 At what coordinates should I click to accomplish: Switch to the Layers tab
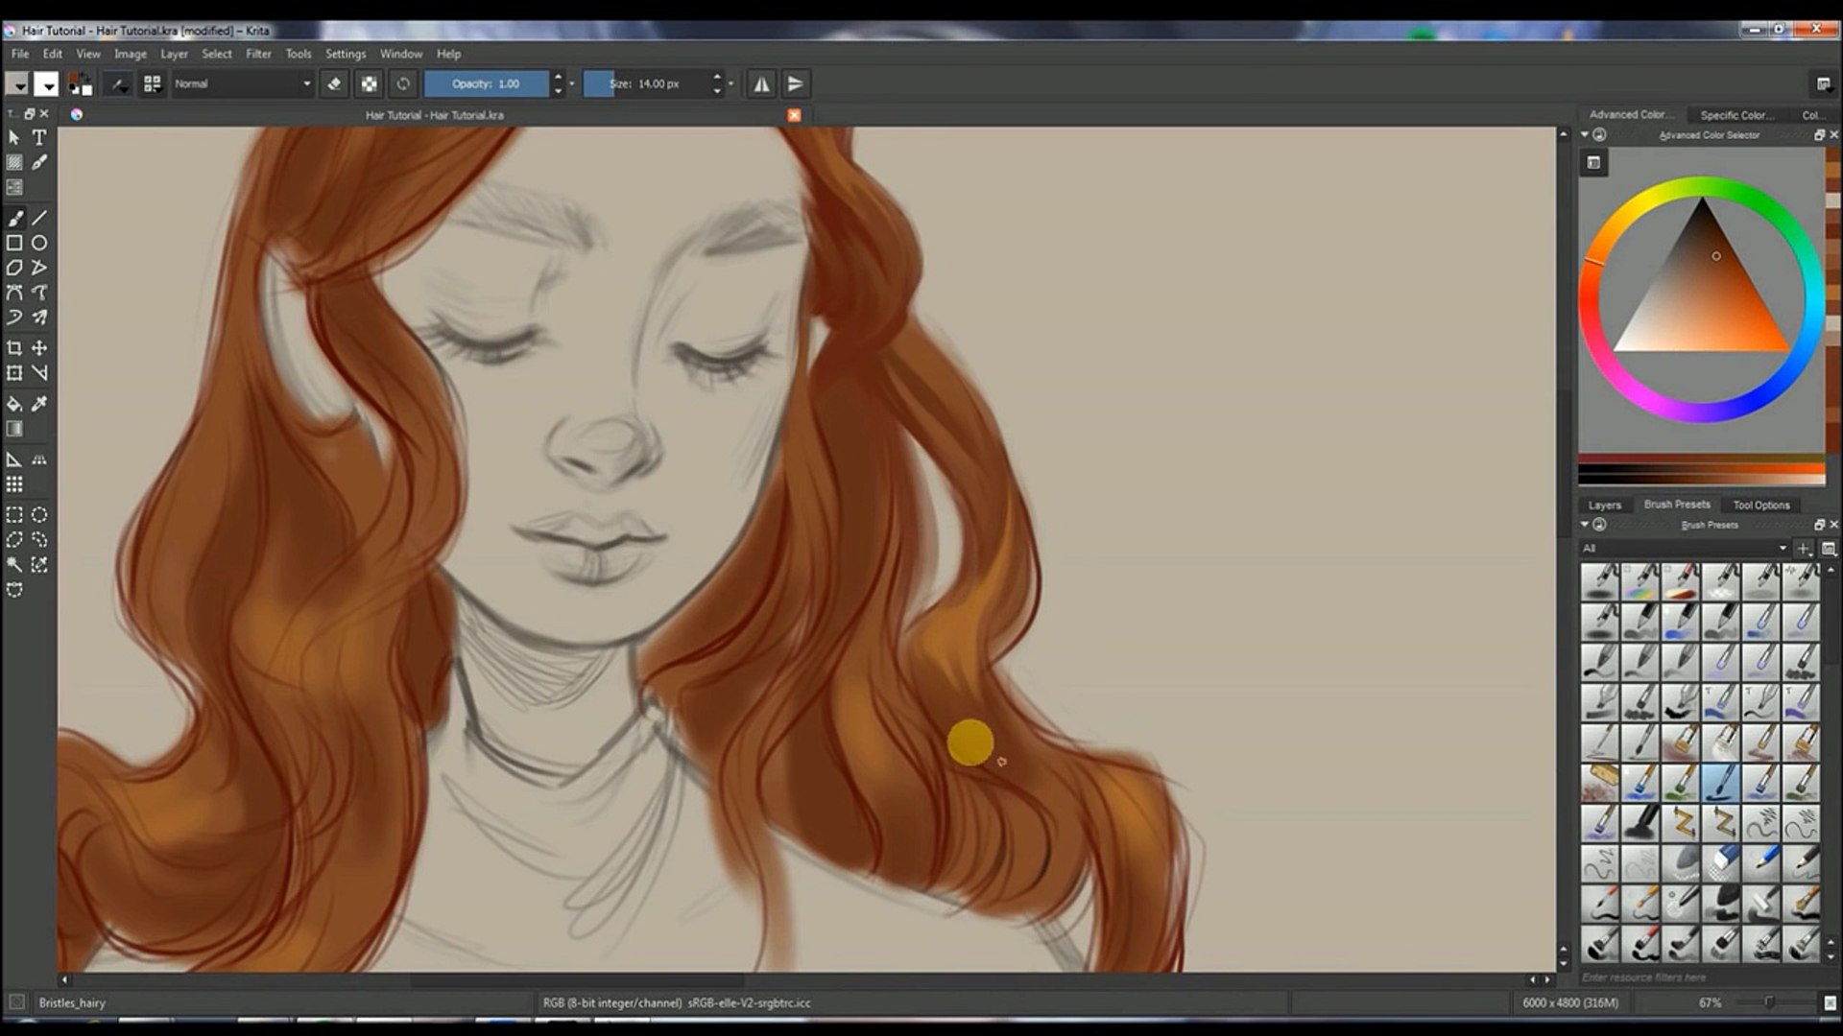click(1604, 505)
